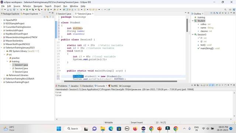
Task: Select main(String[]) in Outline
Action: click(209, 48)
